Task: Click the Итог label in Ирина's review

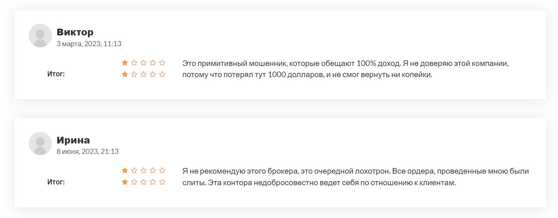Action: (x=56, y=182)
